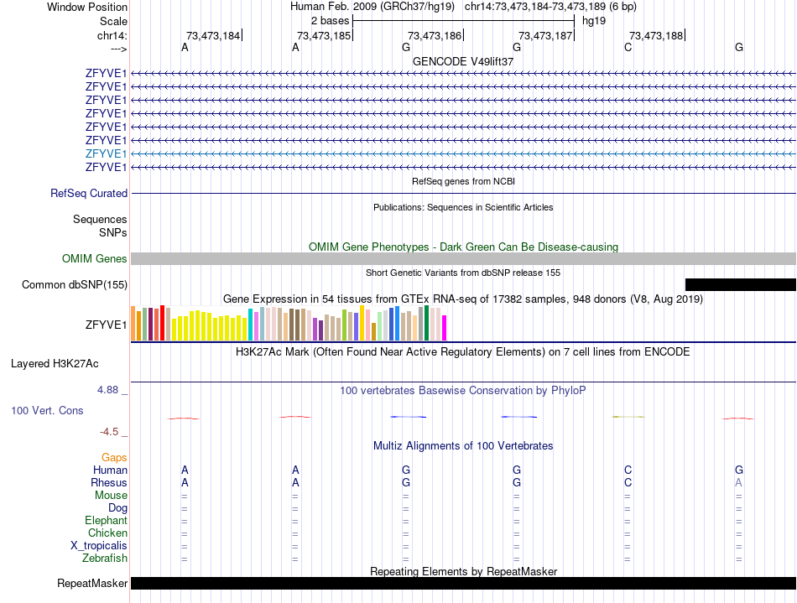Viewport: 797px width, 603px height.
Task: Click the red bar in GTEx chart
Action: [162, 323]
